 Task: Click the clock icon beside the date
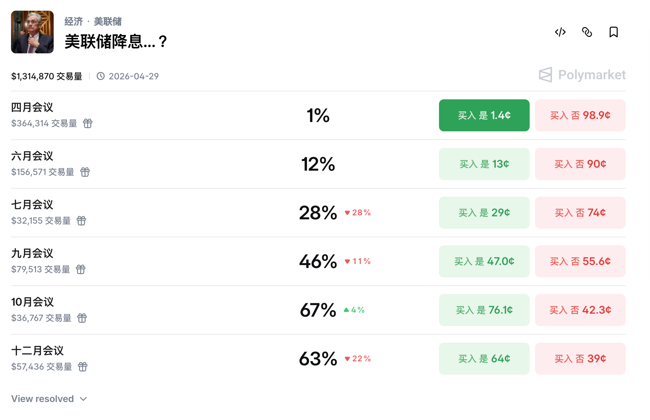click(x=101, y=76)
